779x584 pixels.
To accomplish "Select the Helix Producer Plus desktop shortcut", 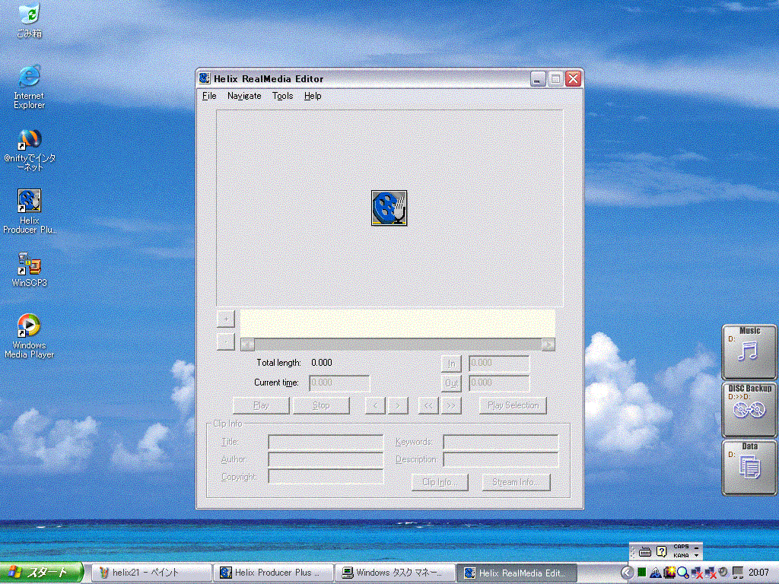I will pyautogui.click(x=30, y=211).
